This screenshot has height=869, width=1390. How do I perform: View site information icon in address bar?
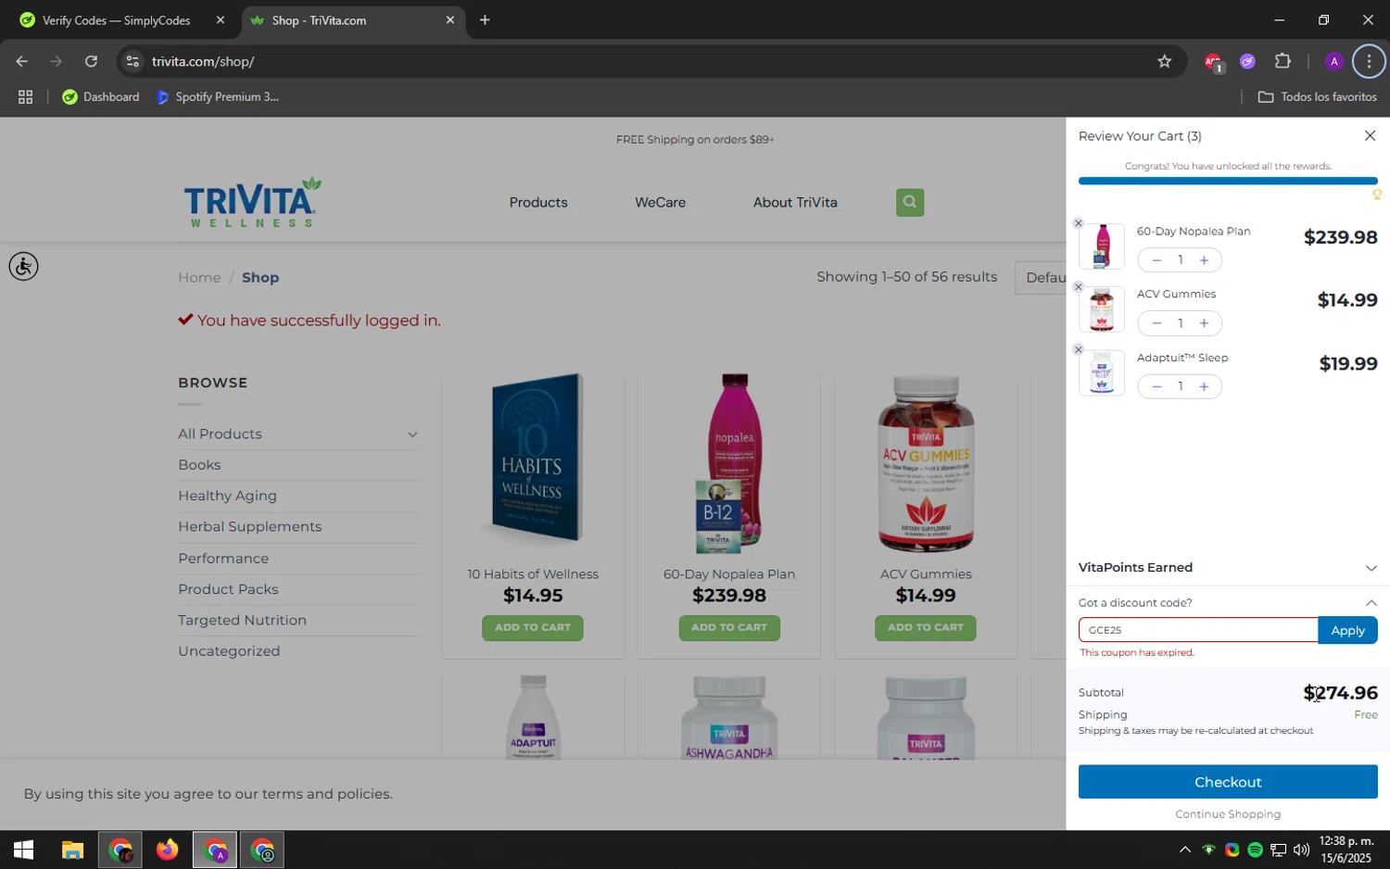[x=133, y=61]
